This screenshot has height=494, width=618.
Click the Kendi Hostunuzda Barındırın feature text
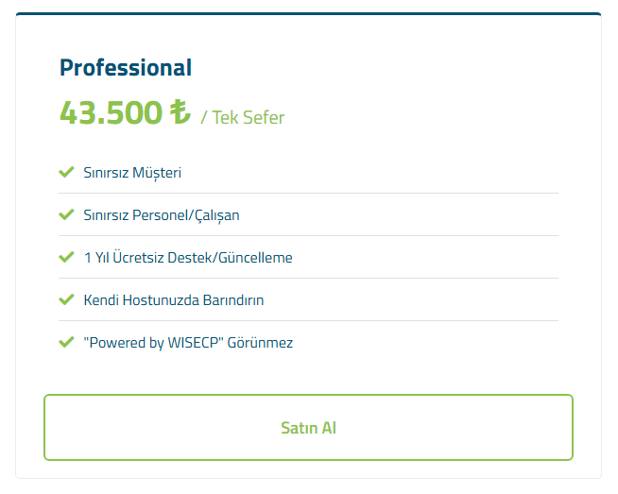174,300
